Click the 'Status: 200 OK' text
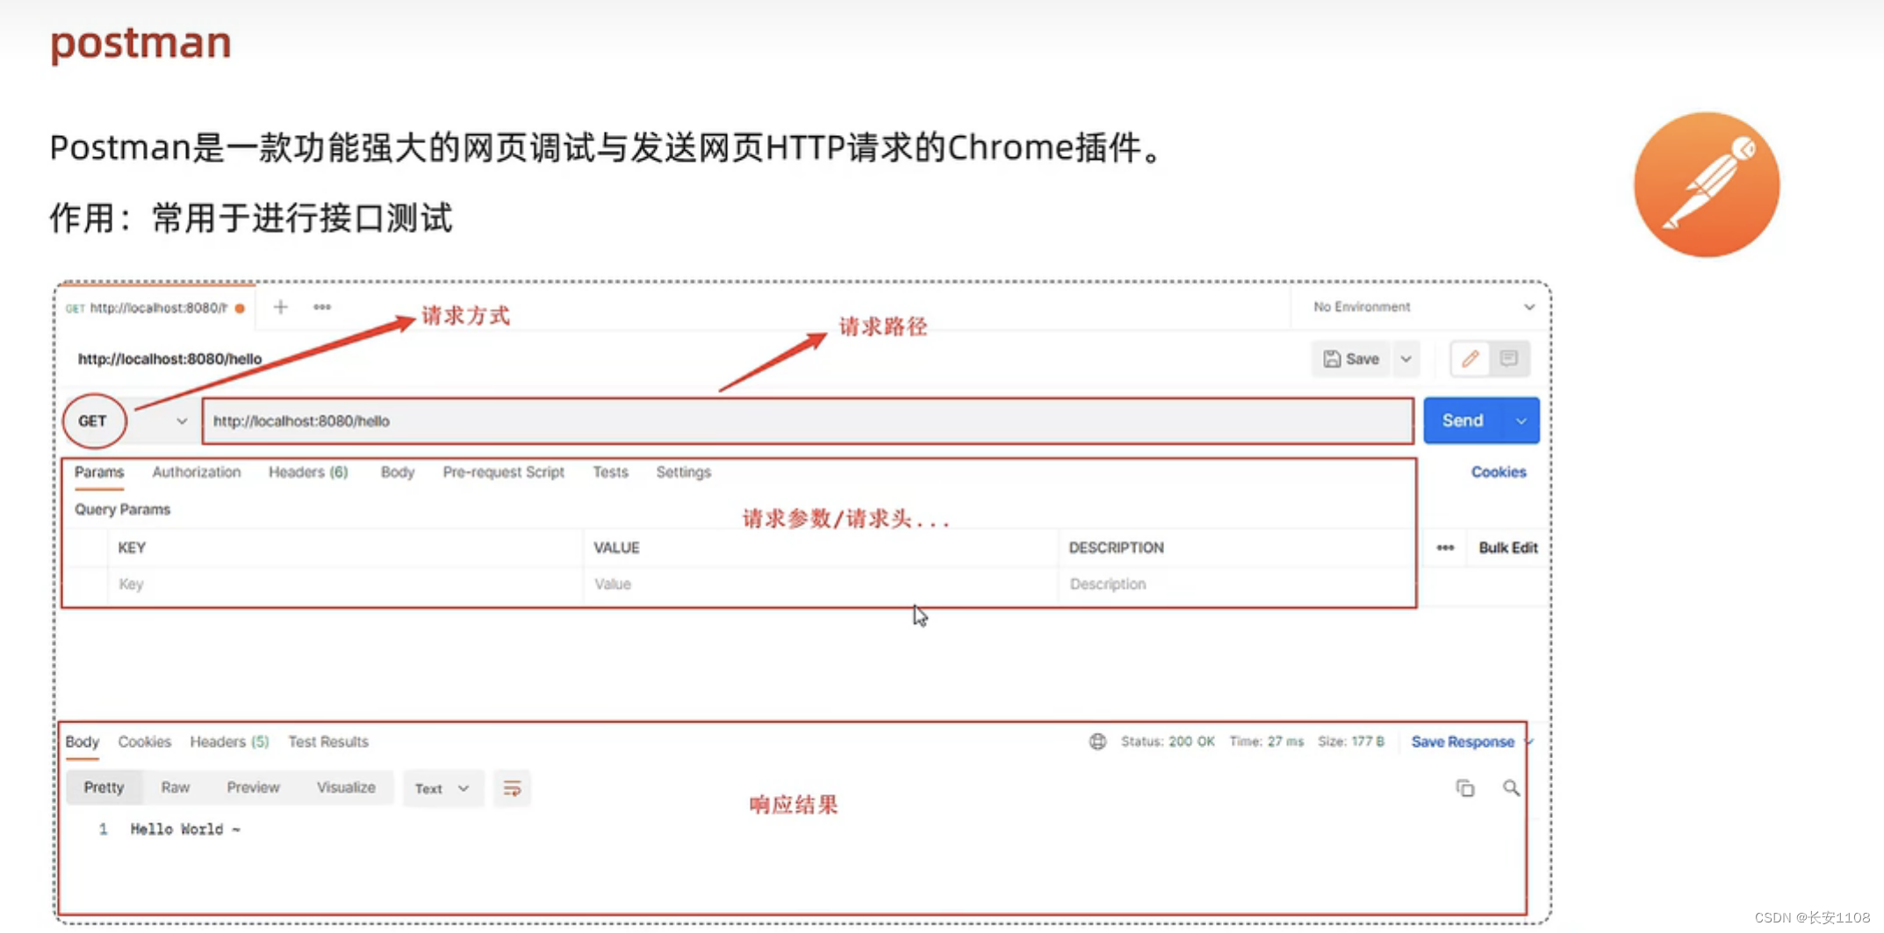The width and height of the screenshot is (1884, 933). click(x=1168, y=742)
